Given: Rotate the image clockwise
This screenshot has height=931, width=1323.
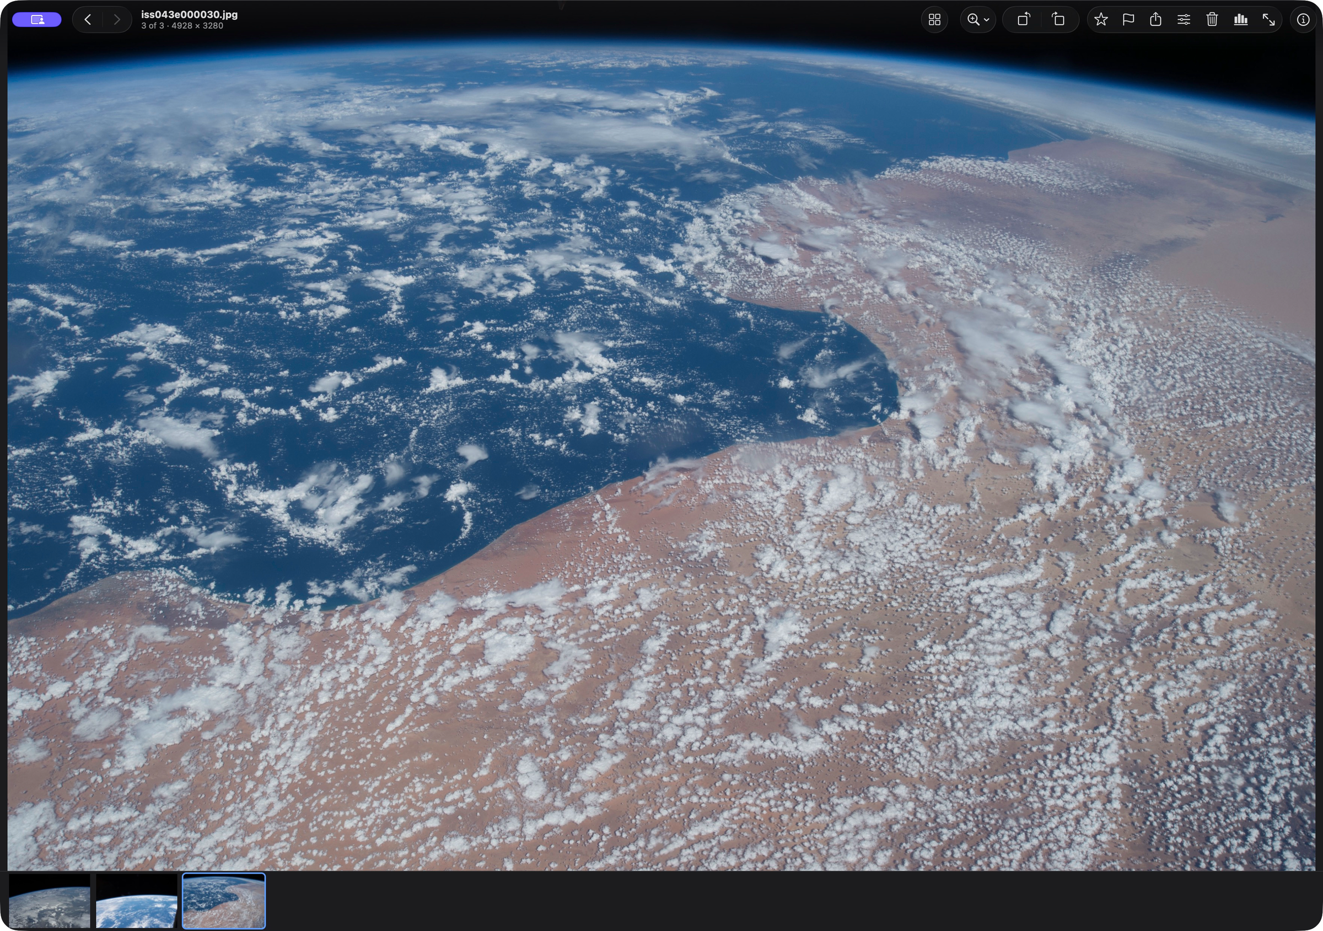Looking at the screenshot, I should pyautogui.click(x=1058, y=20).
